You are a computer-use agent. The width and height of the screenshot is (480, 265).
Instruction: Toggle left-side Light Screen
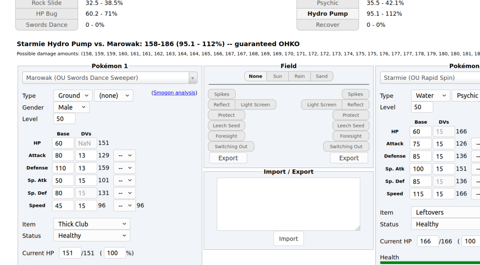(256, 104)
